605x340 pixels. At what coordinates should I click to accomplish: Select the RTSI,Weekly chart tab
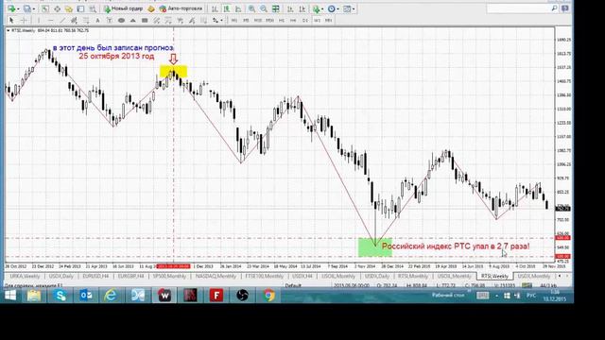click(x=494, y=276)
